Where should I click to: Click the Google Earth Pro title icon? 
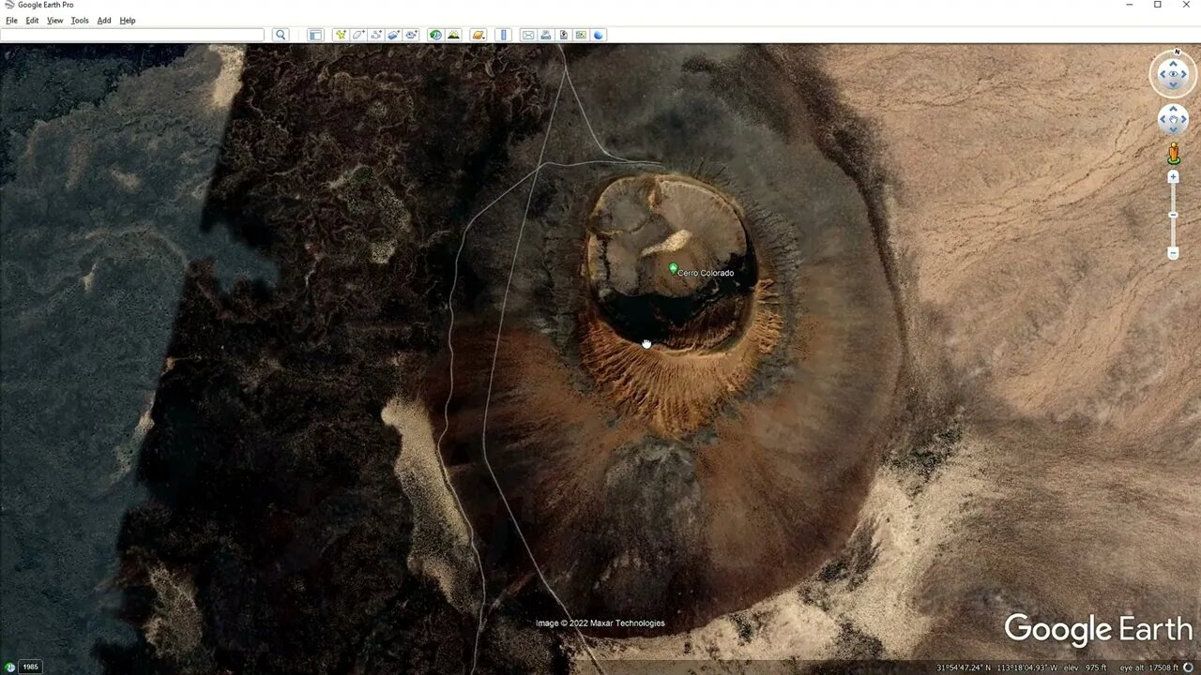[9, 6]
